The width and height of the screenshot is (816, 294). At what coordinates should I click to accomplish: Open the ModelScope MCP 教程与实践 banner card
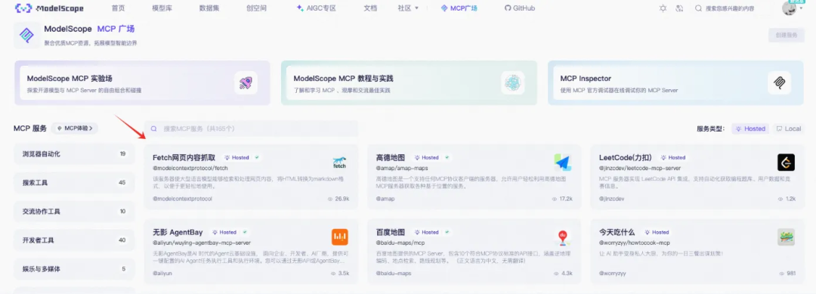tap(409, 82)
